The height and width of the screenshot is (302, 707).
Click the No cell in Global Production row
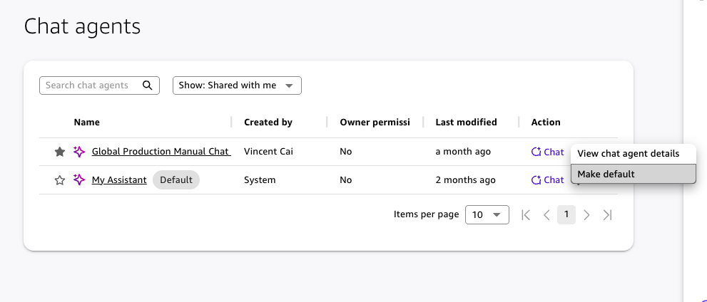tap(346, 152)
